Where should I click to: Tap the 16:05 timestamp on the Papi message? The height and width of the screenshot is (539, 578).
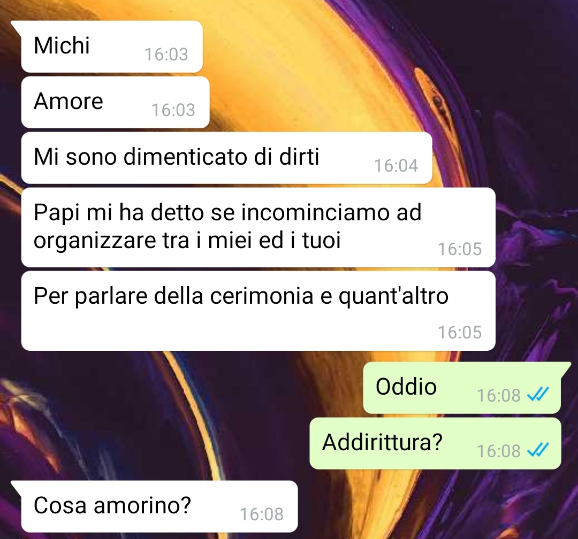(x=460, y=249)
